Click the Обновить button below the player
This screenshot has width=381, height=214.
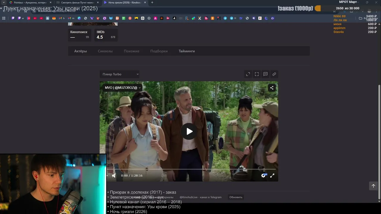tap(236, 197)
